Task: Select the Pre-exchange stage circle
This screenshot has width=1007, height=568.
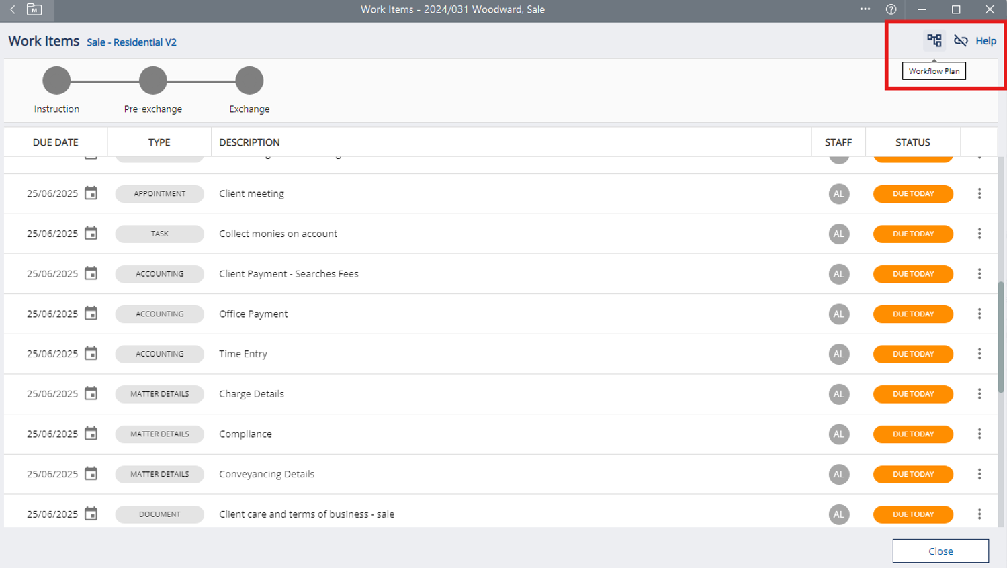Action: click(153, 81)
